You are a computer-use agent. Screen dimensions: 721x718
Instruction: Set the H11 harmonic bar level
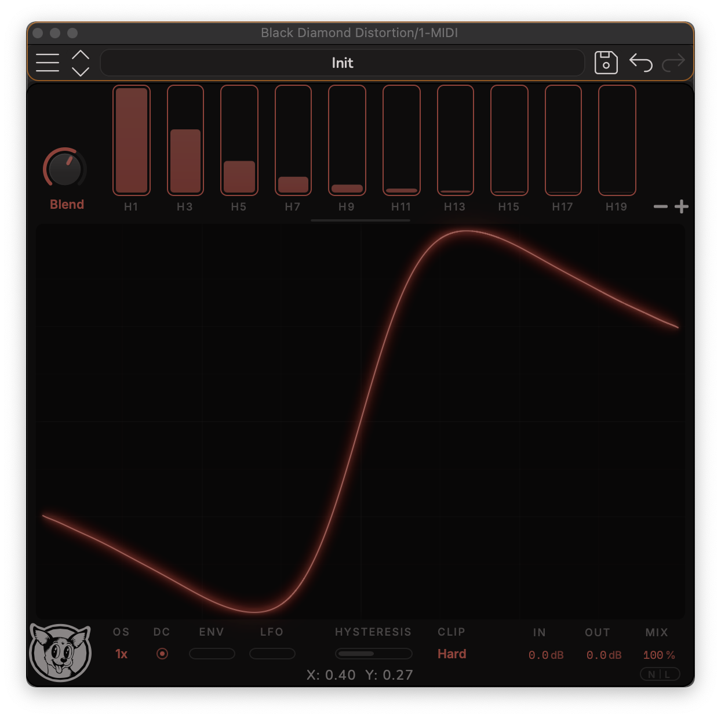[402, 140]
